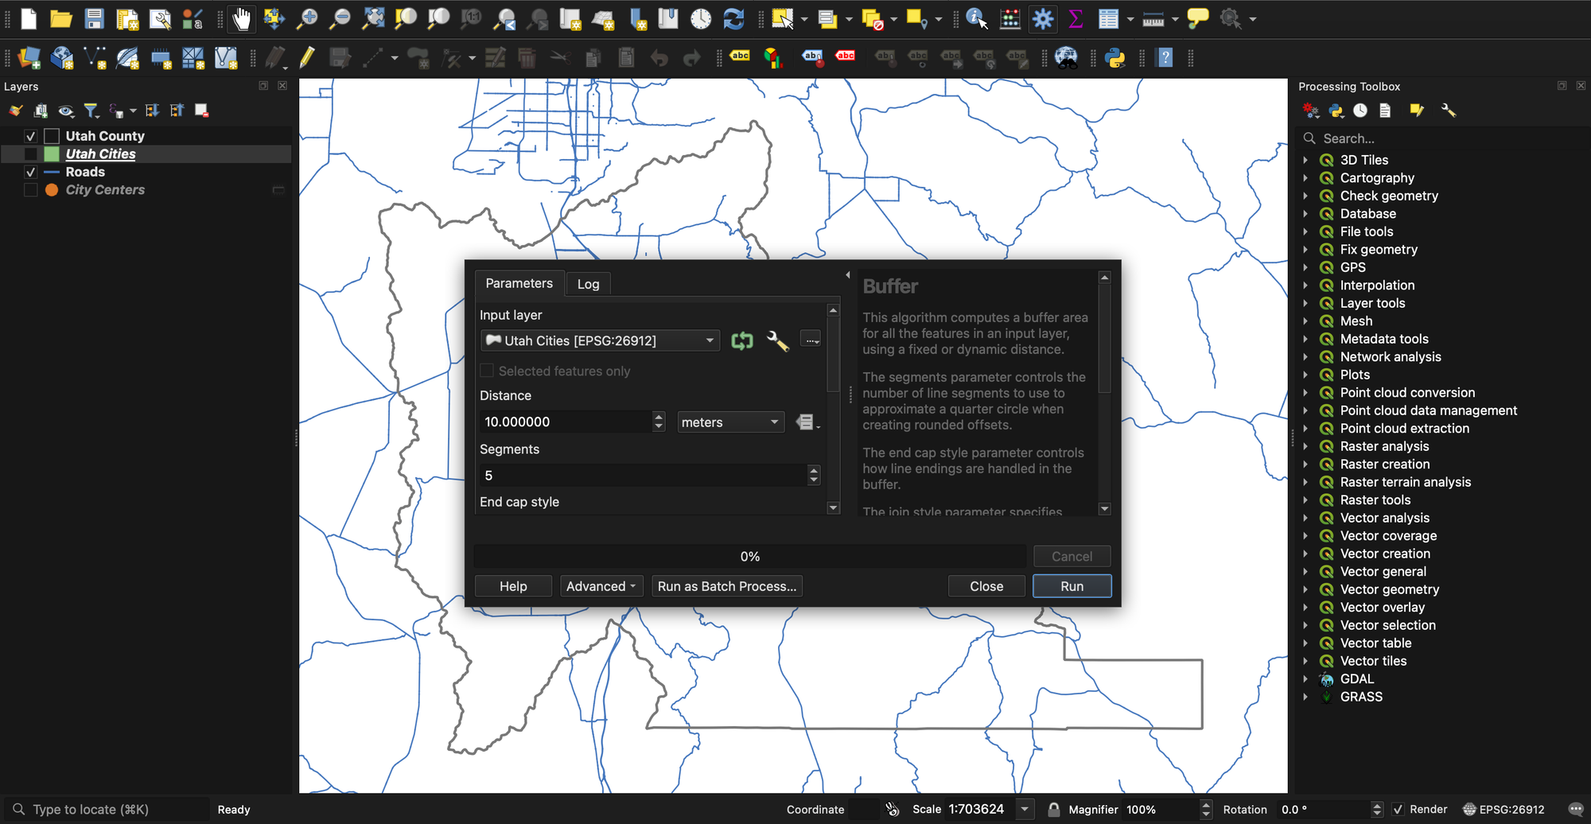Click the Zoom In magnifier icon

[x=307, y=18]
